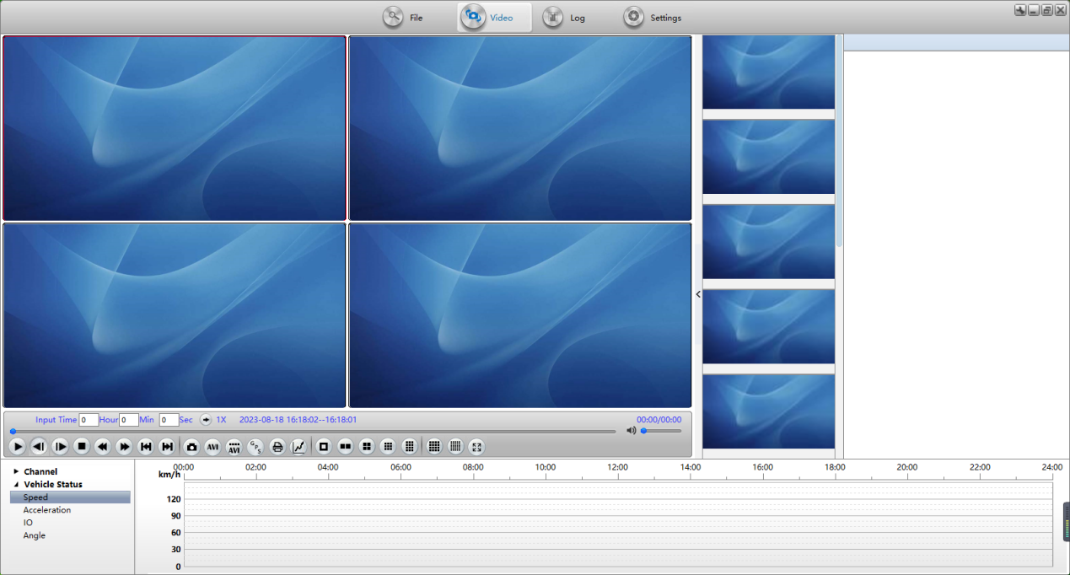Collapse the Vehicle Status tree node

coord(16,485)
